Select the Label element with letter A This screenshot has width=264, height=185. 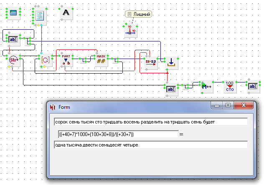coord(66,13)
